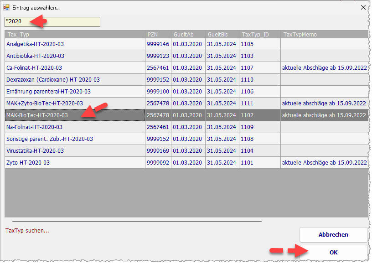Click TaxTyp_ID cell 1111
This screenshot has width=372, height=264.
coord(260,104)
